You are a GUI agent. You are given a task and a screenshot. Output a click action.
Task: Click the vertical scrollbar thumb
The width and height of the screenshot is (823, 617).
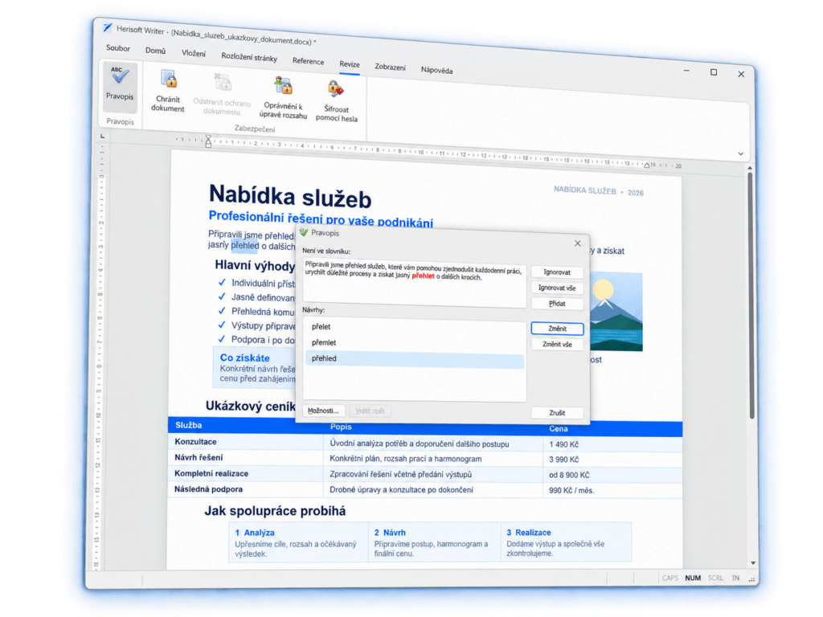click(x=751, y=296)
